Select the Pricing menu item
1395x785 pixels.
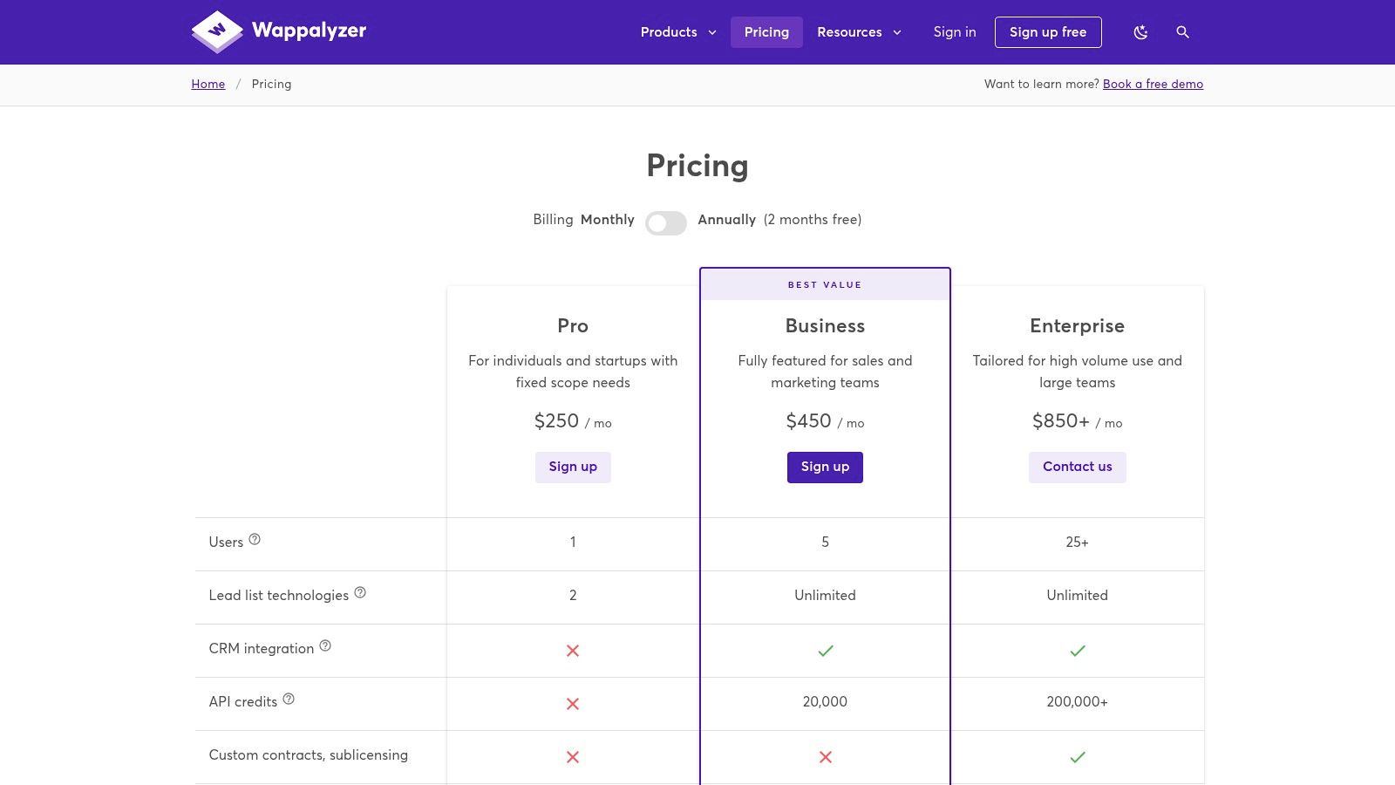coord(766,31)
